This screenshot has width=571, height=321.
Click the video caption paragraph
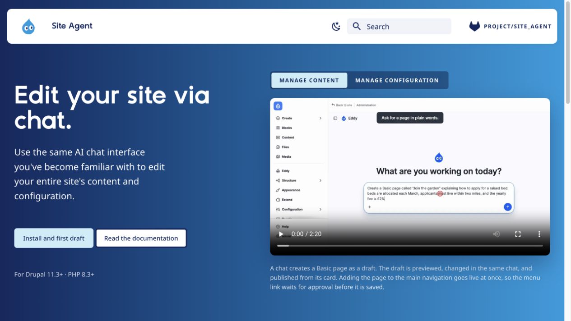(405, 277)
